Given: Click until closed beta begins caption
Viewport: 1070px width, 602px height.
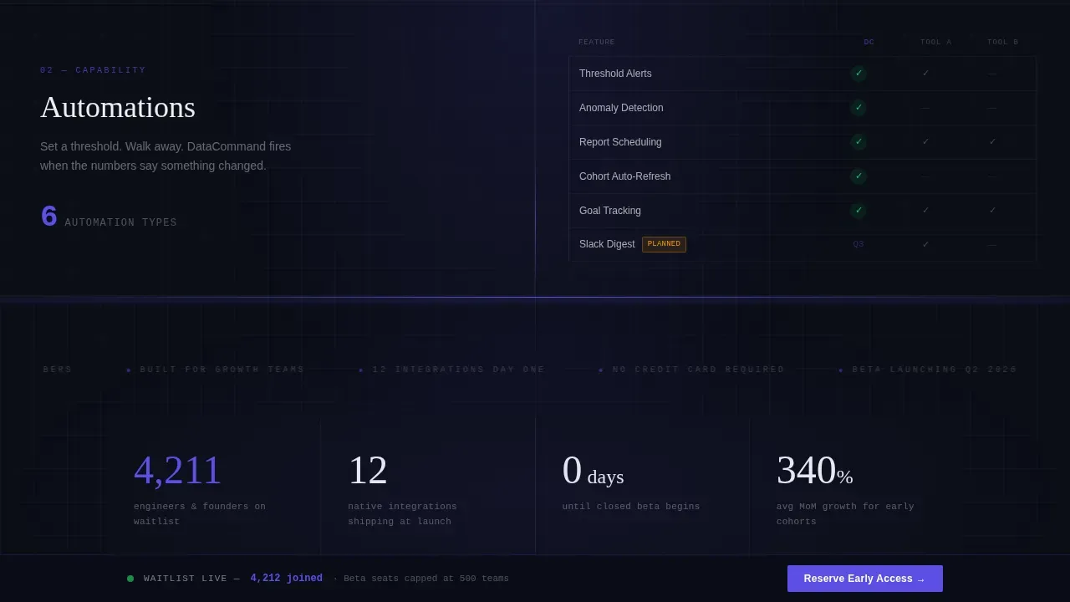Looking at the screenshot, I should pos(631,507).
